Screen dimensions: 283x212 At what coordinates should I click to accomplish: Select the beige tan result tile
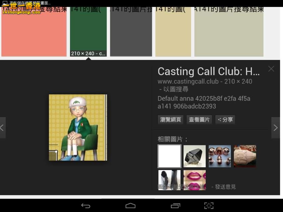(173, 32)
